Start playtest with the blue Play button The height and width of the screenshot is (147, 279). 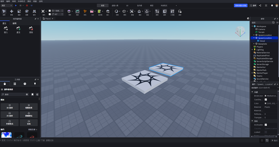point(16,6)
